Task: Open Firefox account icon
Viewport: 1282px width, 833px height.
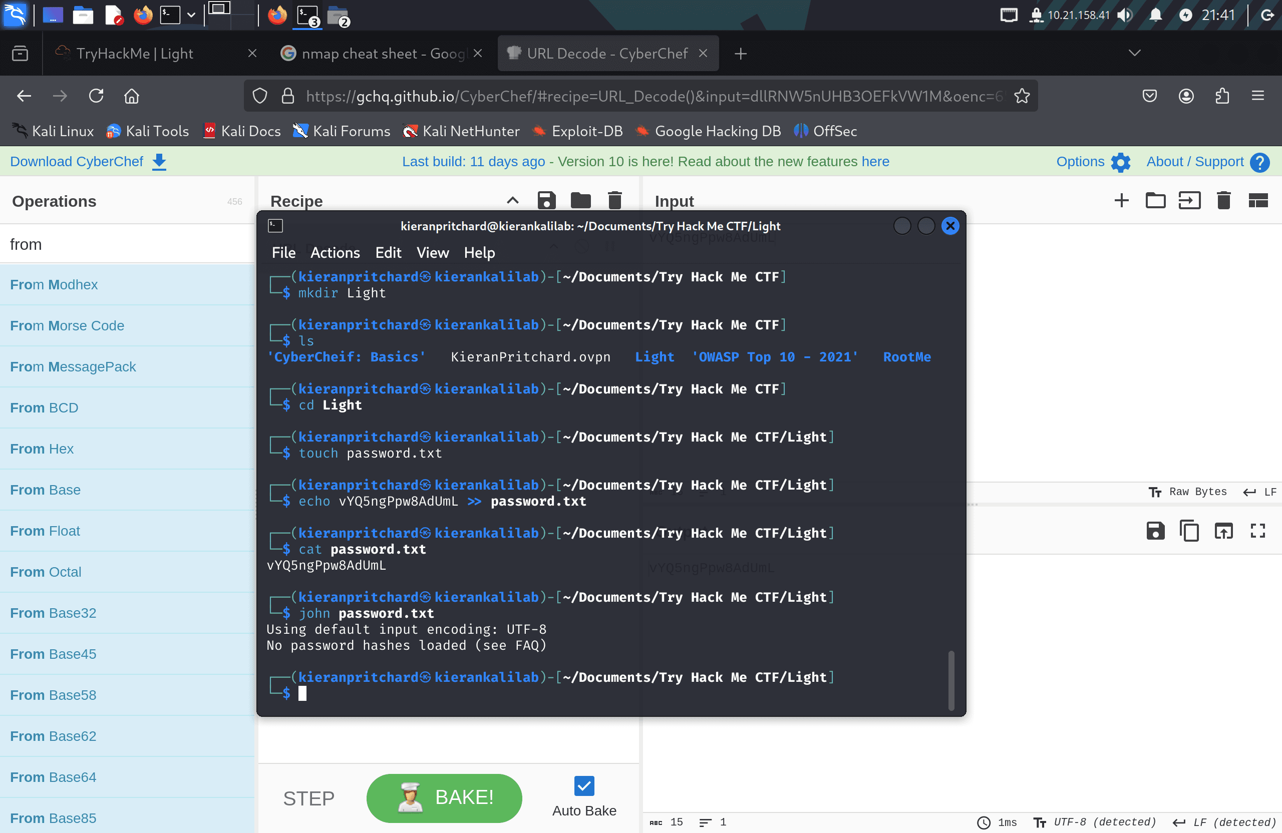Action: tap(1185, 96)
